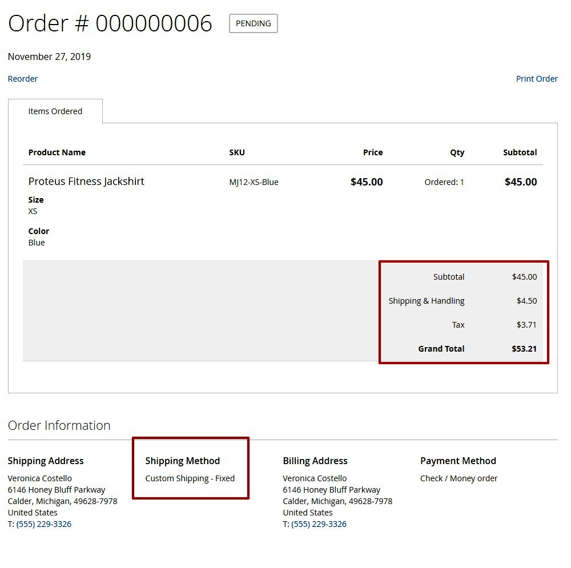
Task: Call the billing address phone number
Action: (319, 523)
